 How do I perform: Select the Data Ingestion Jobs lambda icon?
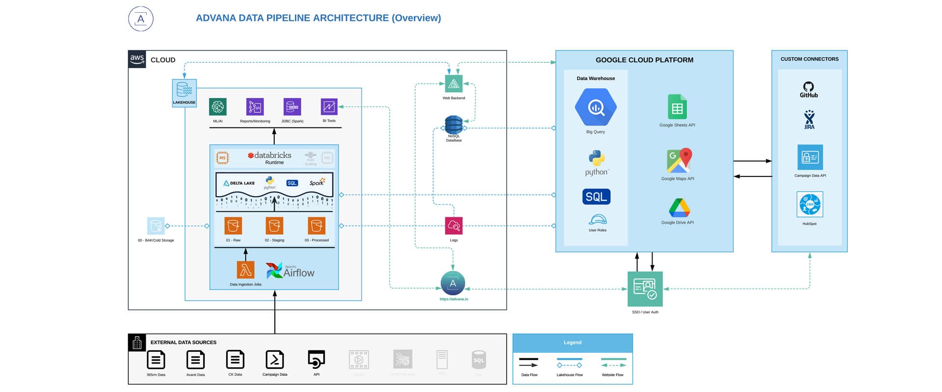point(245,270)
